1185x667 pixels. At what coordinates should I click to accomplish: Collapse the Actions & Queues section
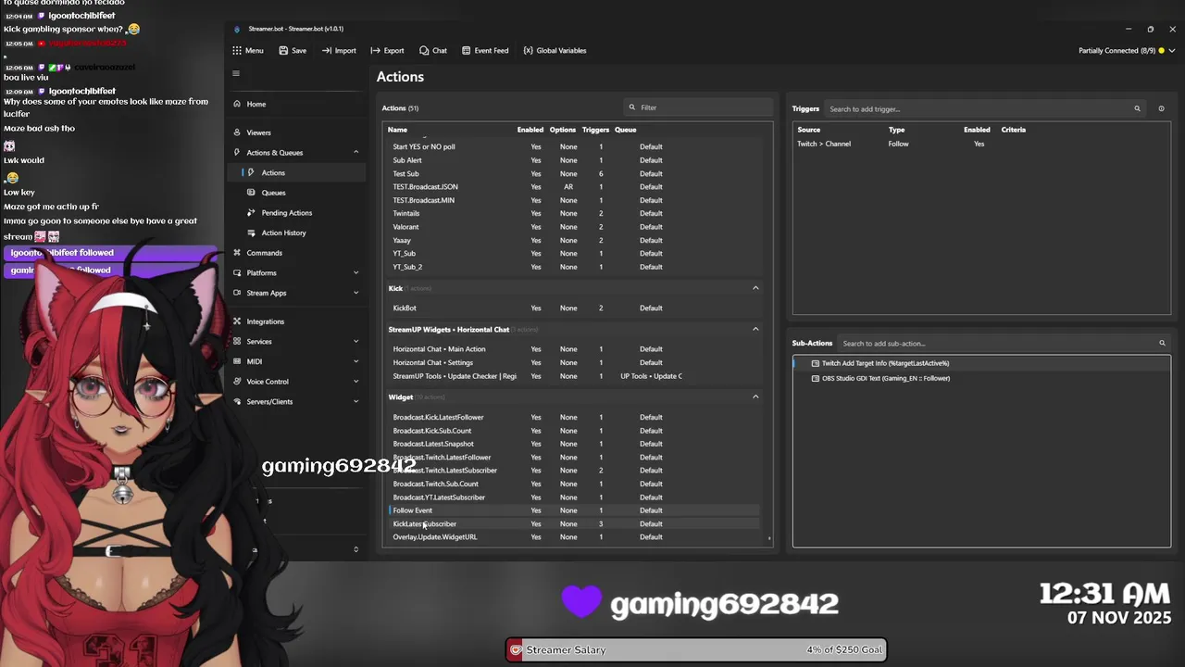pos(355,152)
